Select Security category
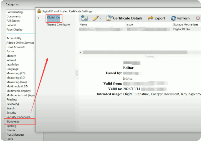The height and width of the screenshot is (141, 201). pyautogui.click(x=11, y=113)
